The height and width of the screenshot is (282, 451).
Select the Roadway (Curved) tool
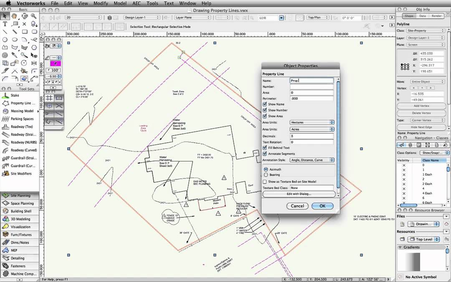[20, 150]
